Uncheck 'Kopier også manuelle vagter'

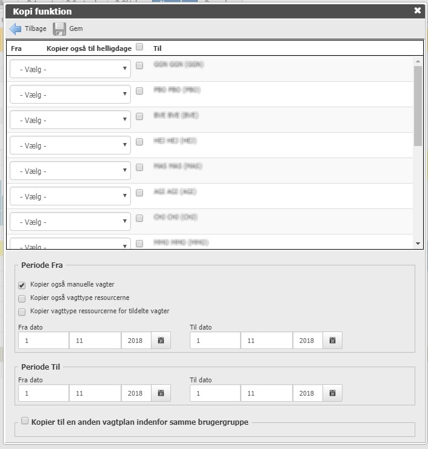(x=22, y=285)
